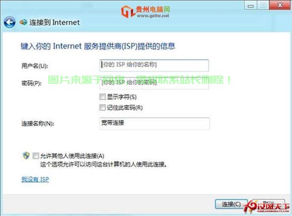Viewport: 292px width, 216px height.
Task: Go back using the blue arrow button
Action: tap(10, 22)
